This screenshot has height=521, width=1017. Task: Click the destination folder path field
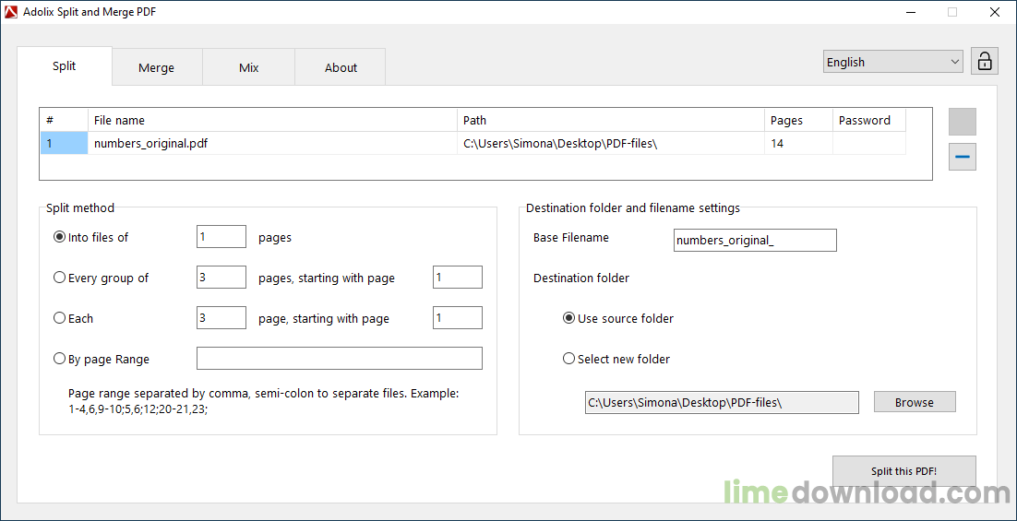[x=722, y=402]
